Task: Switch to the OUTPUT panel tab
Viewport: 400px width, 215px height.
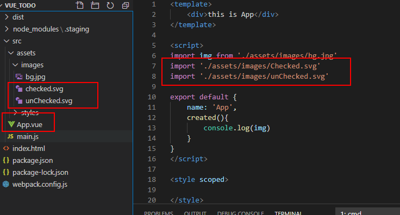Action: 195,213
